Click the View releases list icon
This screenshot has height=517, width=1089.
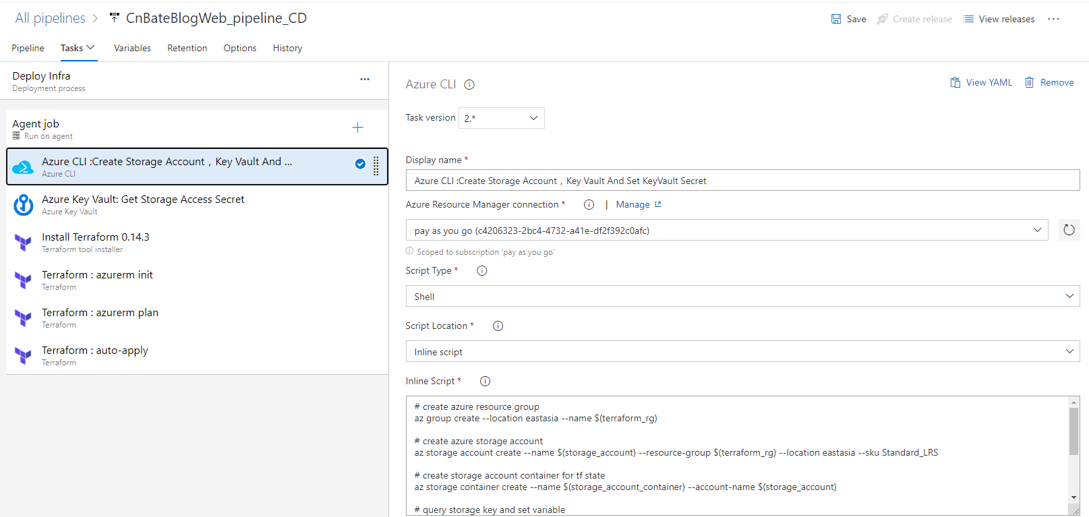tap(968, 19)
